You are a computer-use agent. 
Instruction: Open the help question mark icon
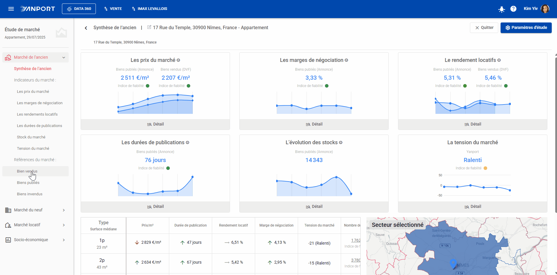pos(513,9)
